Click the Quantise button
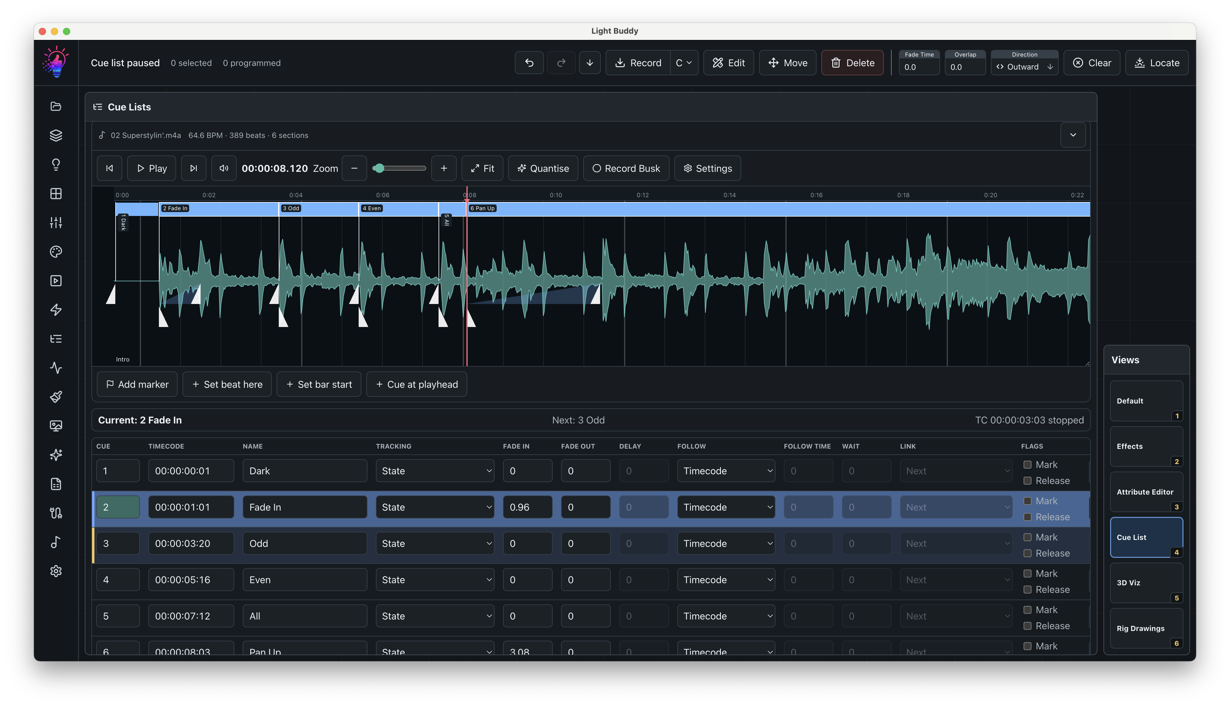Image resolution: width=1230 pixels, height=706 pixels. [543, 168]
